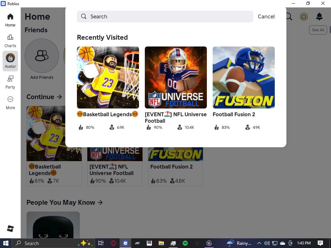The height and width of the screenshot is (248, 331).
Task: Click the volume speaker icon in the tray
Action: click(267, 243)
